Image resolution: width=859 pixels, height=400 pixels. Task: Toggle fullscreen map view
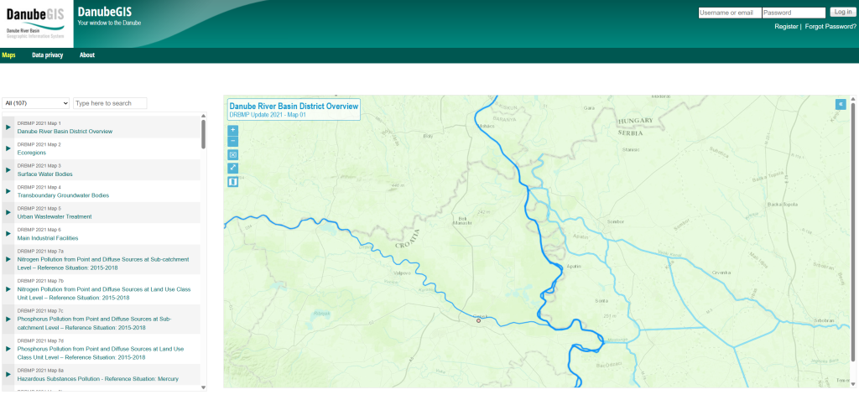[233, 168]
